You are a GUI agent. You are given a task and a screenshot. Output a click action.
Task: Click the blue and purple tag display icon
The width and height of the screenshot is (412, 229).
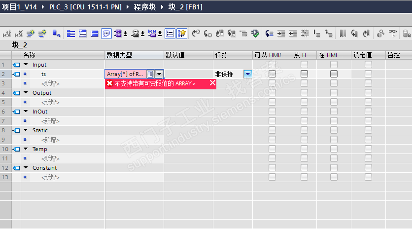click(x=152, y=34)
